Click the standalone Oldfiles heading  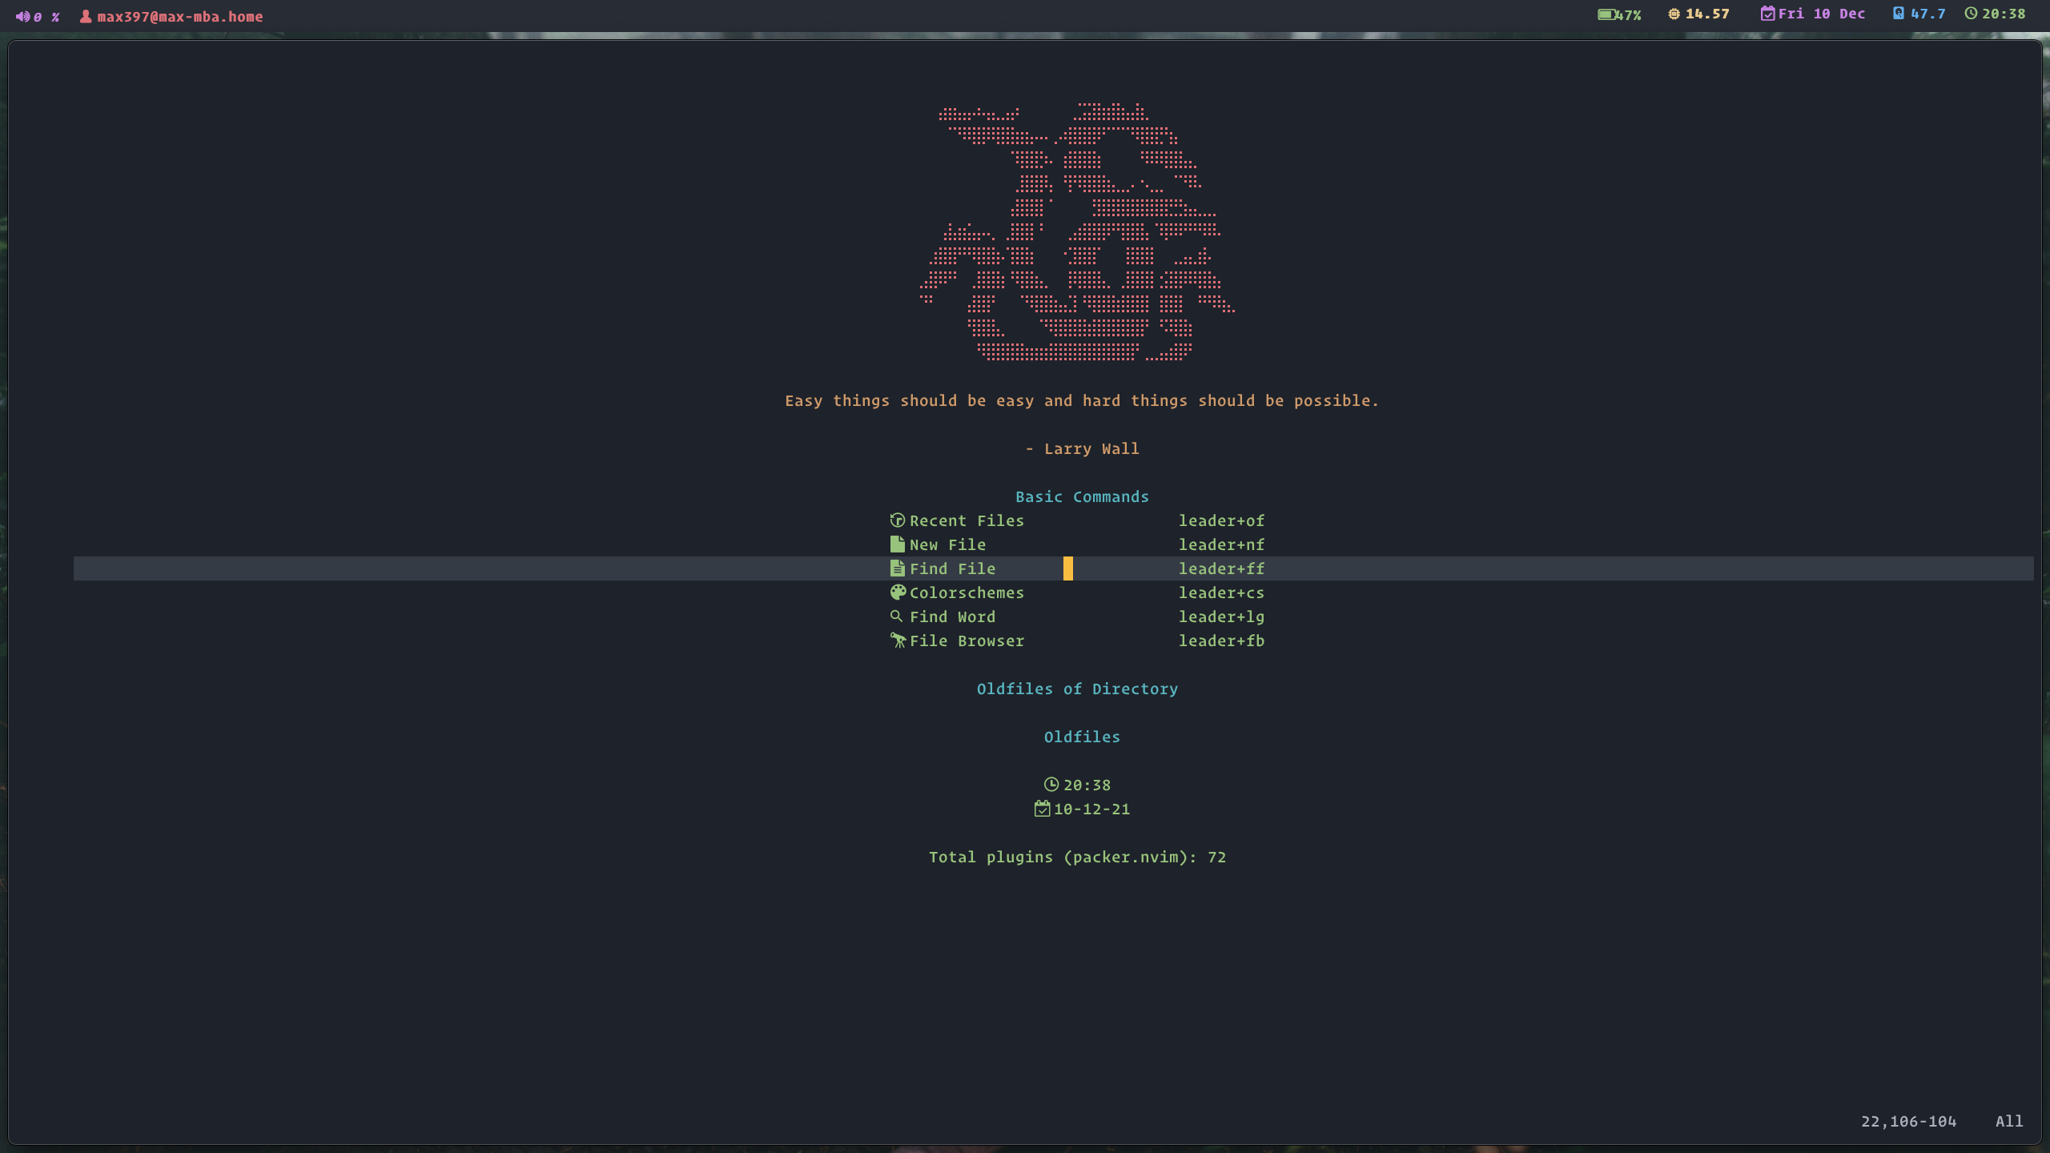pos(1082,737)
